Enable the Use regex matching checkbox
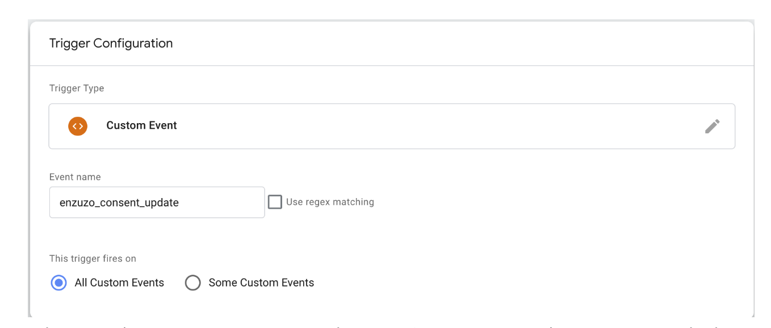Viewport: 771px width, 328px height. tap(275, 201)
